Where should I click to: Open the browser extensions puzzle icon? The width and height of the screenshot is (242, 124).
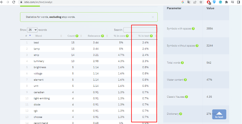pos(226,2)
